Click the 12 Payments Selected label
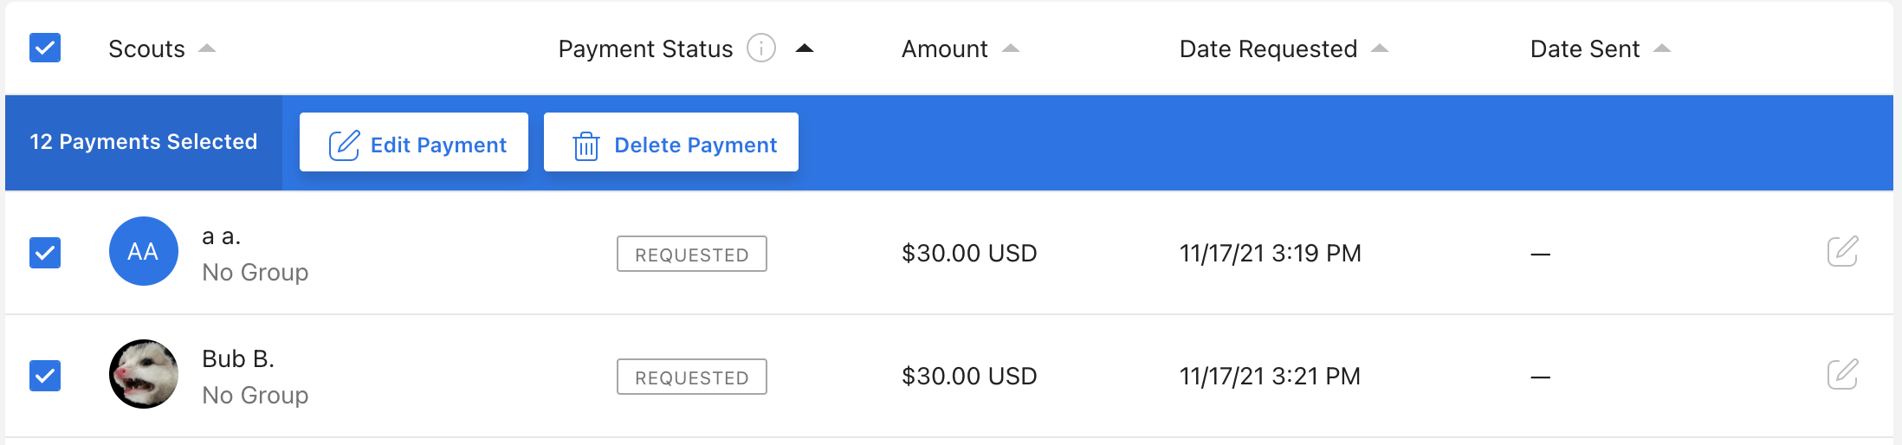Viewport: 1902px width, 445px height. [144, 142]
